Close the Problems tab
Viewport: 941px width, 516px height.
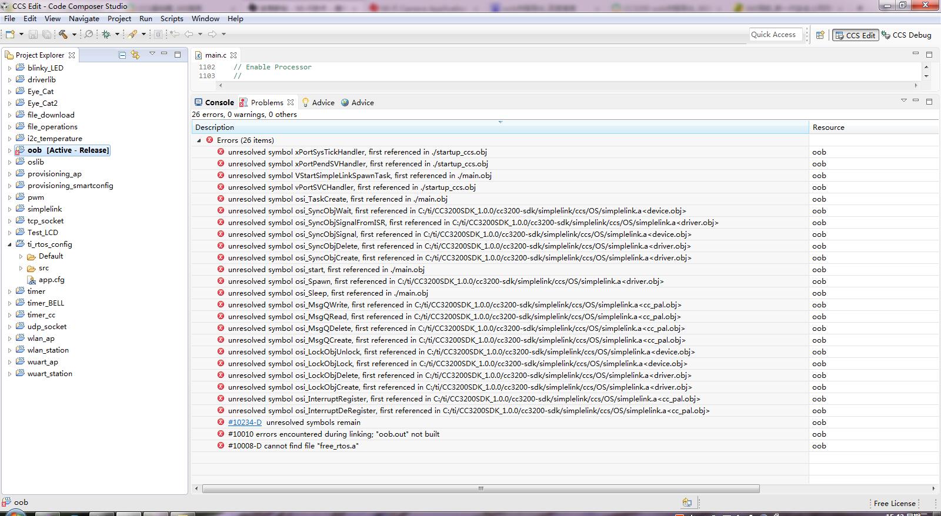[291, 102]
